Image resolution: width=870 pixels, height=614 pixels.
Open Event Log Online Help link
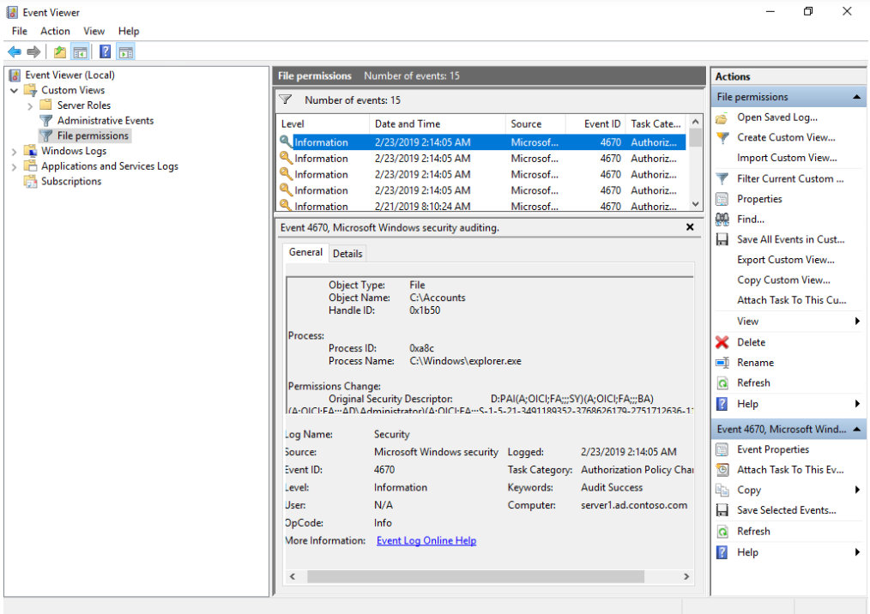tap(426, 541)
